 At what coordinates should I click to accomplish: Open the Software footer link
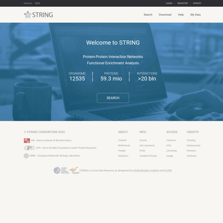pos(191,156)
